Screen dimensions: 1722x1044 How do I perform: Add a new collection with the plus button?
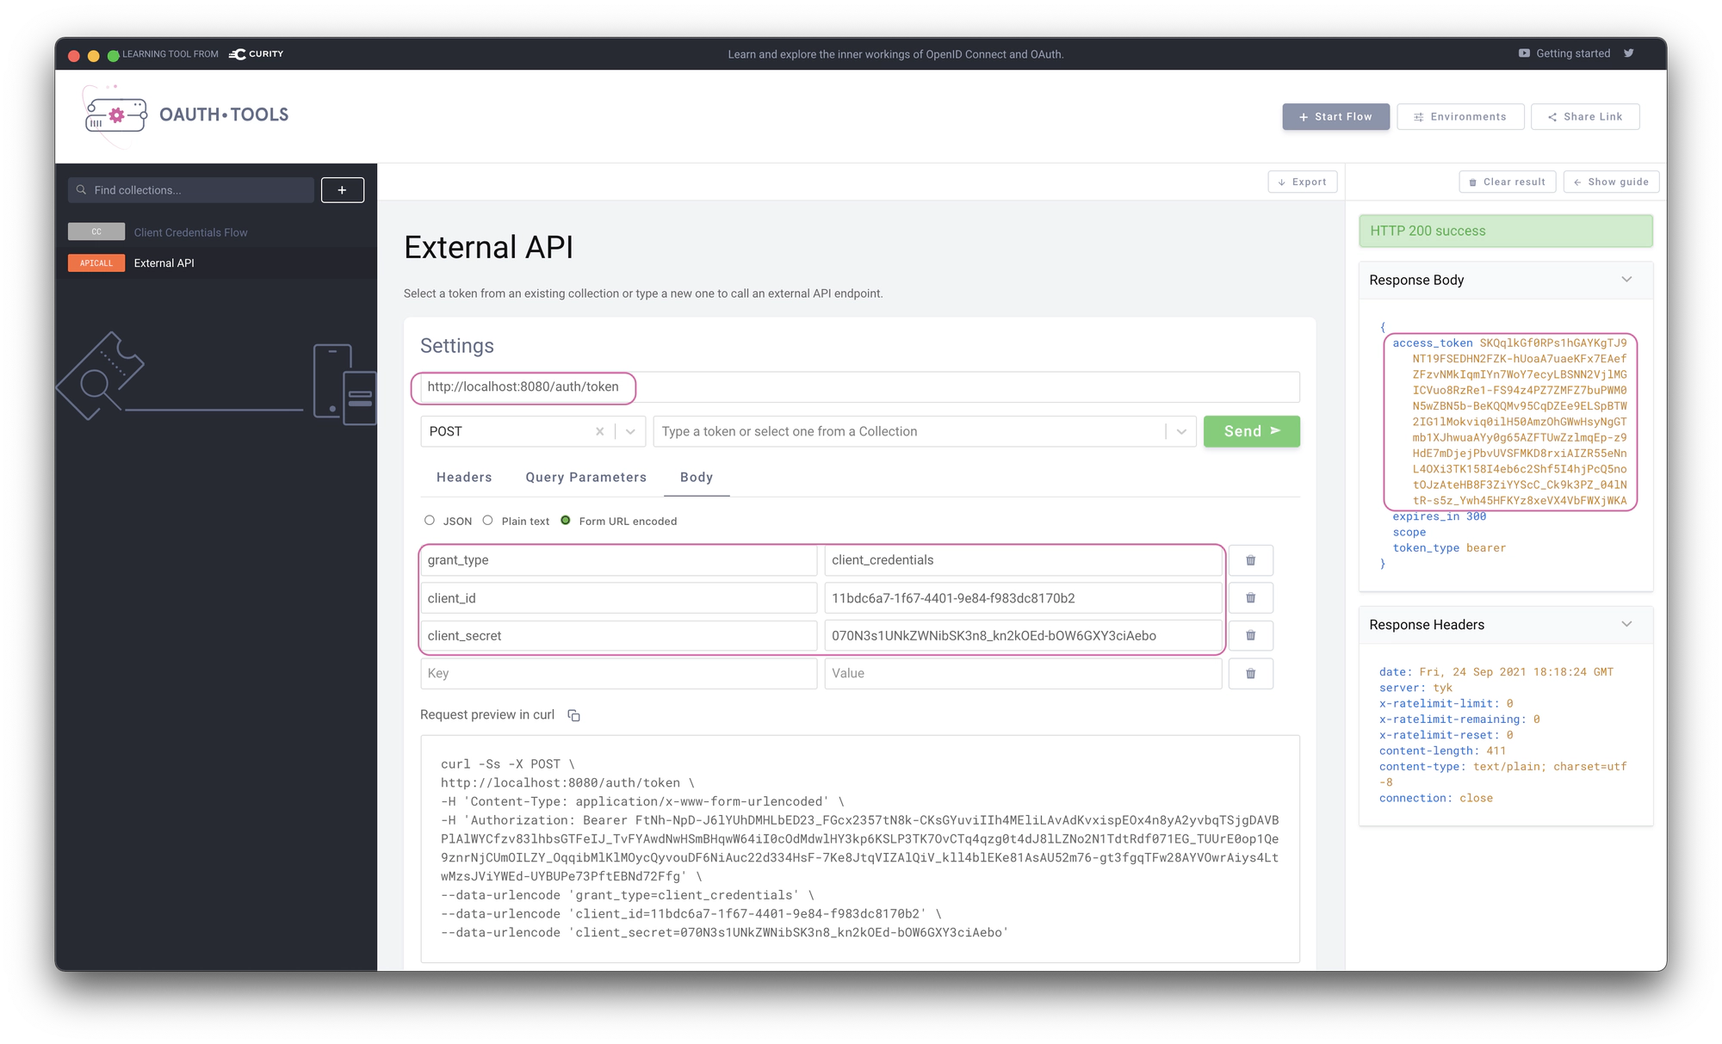342,189
